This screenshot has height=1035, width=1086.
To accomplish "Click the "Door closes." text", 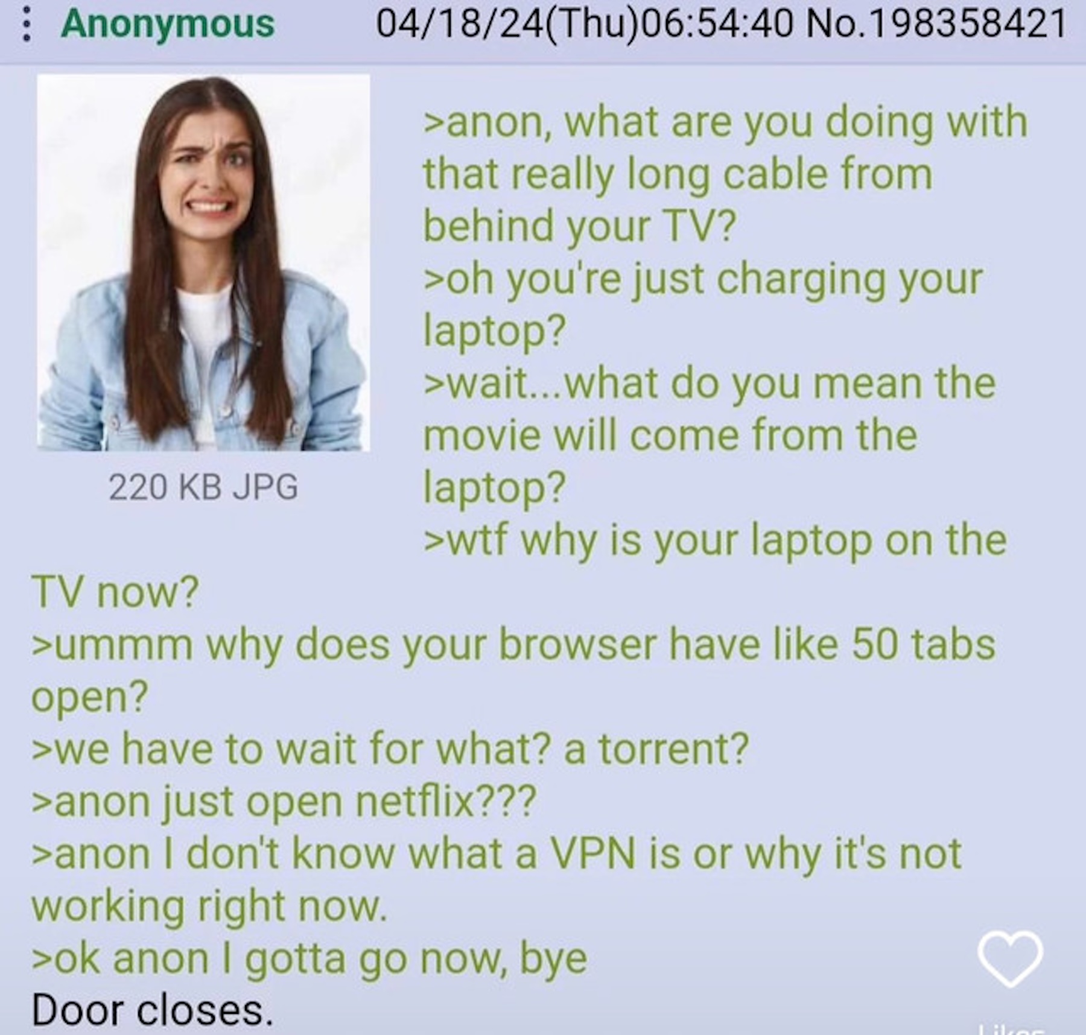I will 152,1010.
